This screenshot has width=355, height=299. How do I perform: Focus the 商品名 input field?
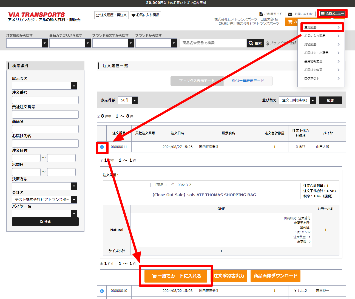pyautogui.click(x=45, y=129)
